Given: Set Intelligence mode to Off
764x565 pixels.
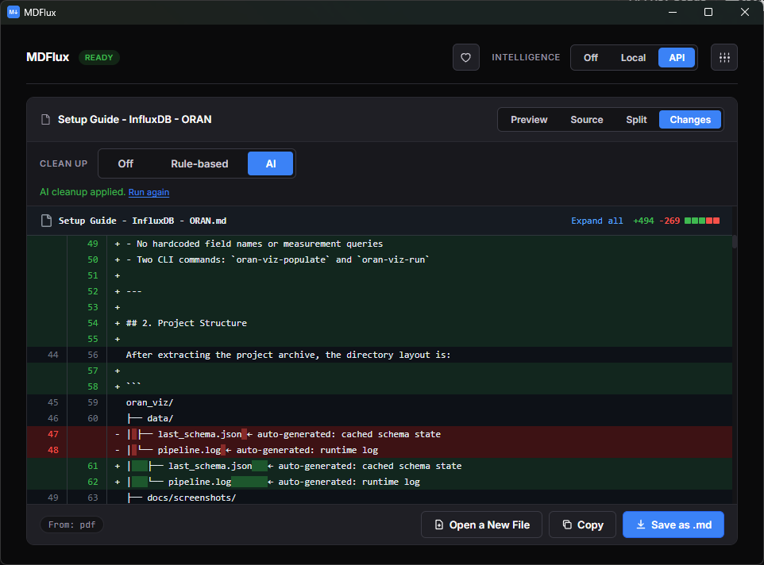Looking at the screenshot, I should (591, 57).
